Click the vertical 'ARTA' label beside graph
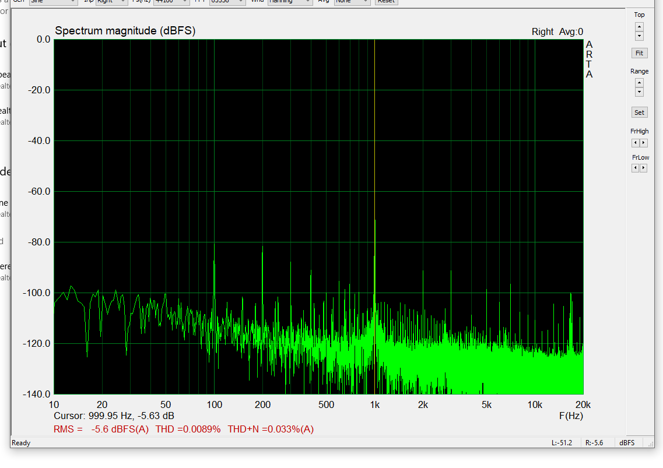Screen dimensions: 663x468 [589, 59]
